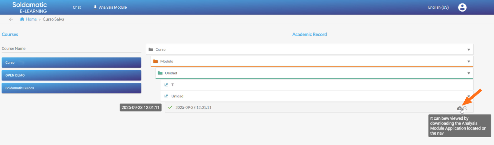The width and height of the screenshot is (494, 145).
Task: Click the green Unidad folder icon
Action: click(160, 73)
